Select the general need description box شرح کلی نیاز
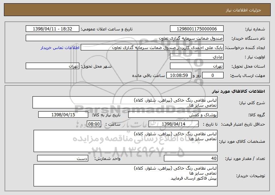The image size is (275, 195). click(125, 102)
